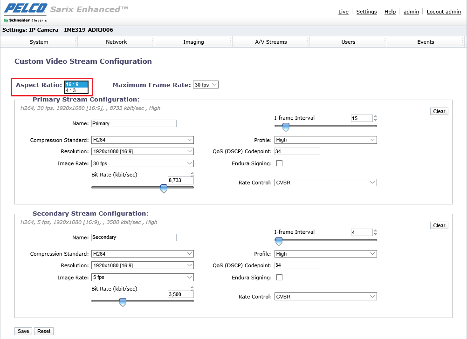Click secondary QoS (DSCP) Codepoint field

click(297, 265)
